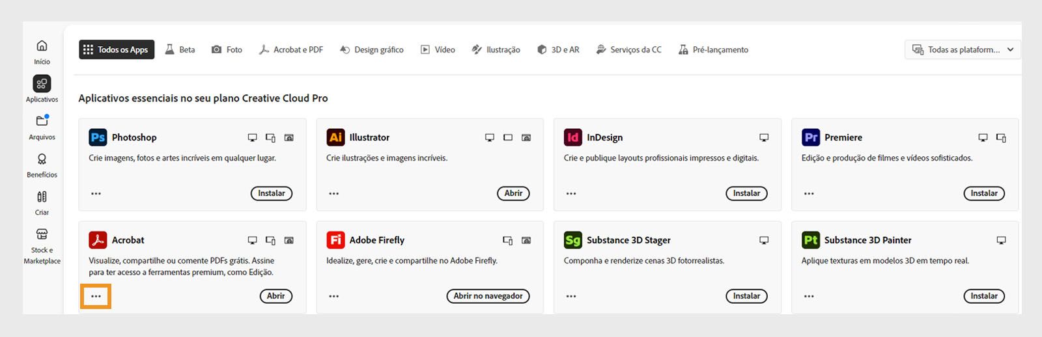Click Photoshop desktop platform icon
Screen dimensions: 1042x337
253,138
